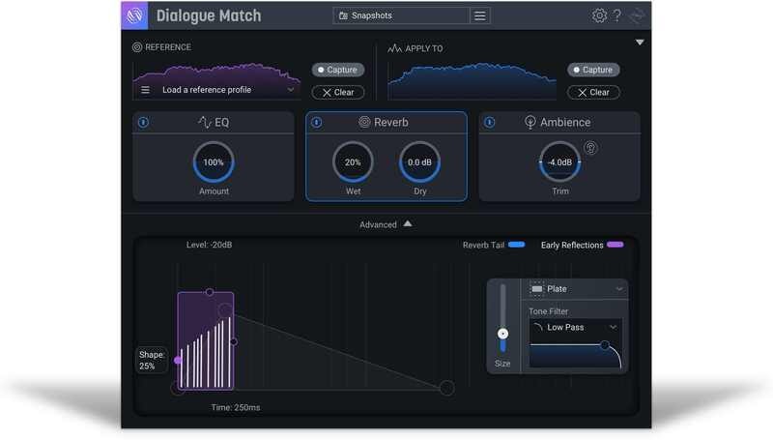773x440 pixels.
Task: Clear the Apply To profile
Action: coord(593,92)
